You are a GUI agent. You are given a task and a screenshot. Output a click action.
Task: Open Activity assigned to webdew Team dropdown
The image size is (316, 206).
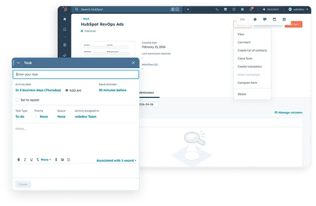click(86, 116)
